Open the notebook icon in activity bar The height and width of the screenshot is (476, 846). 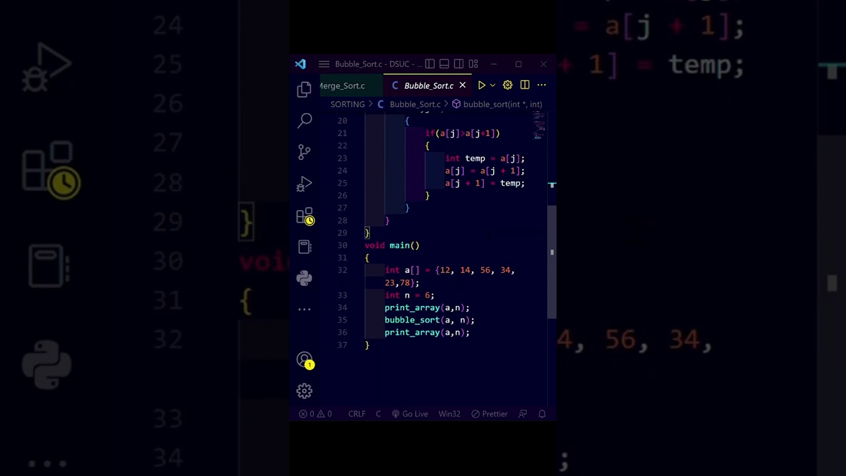coord(305,247)
